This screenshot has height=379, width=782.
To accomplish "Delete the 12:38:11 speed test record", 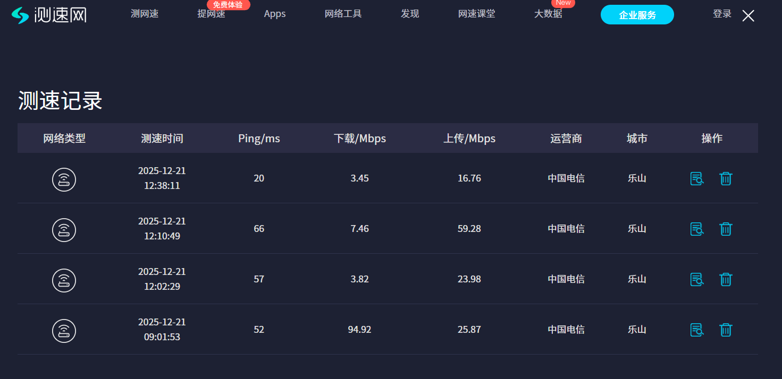I will (726, 179).
